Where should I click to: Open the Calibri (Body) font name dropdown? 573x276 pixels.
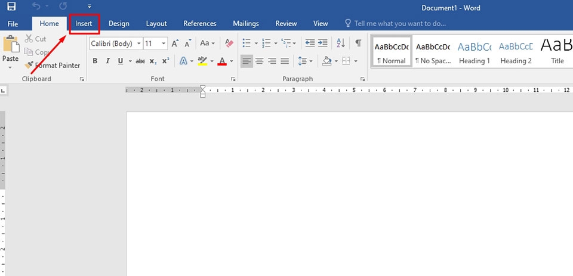point(116,44)
